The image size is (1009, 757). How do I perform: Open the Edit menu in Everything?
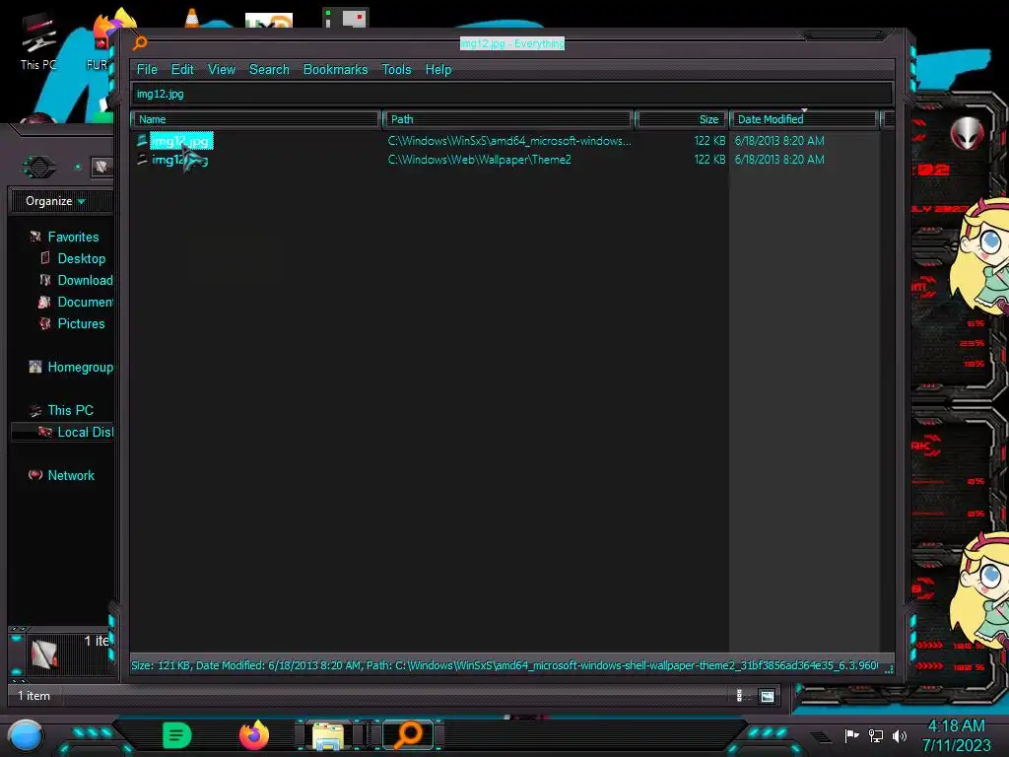click(182, 70)
